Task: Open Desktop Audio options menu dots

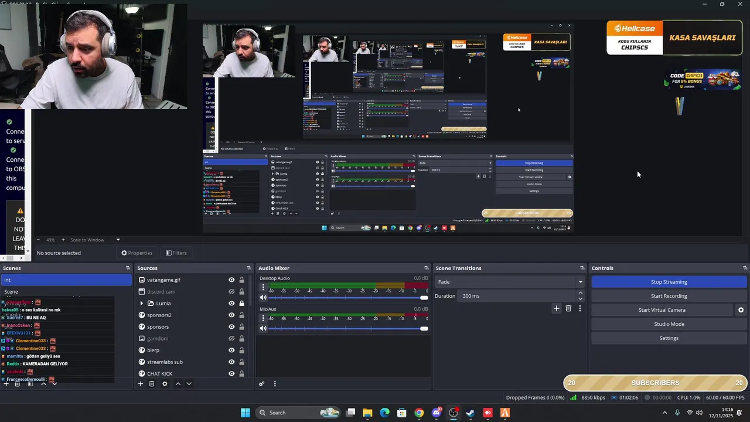Action: point(263,287)
